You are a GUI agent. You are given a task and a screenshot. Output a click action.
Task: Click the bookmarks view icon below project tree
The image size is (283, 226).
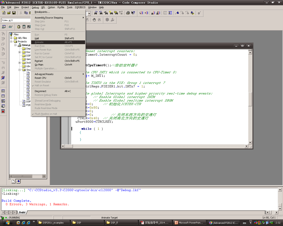click(x=18, y=181)
